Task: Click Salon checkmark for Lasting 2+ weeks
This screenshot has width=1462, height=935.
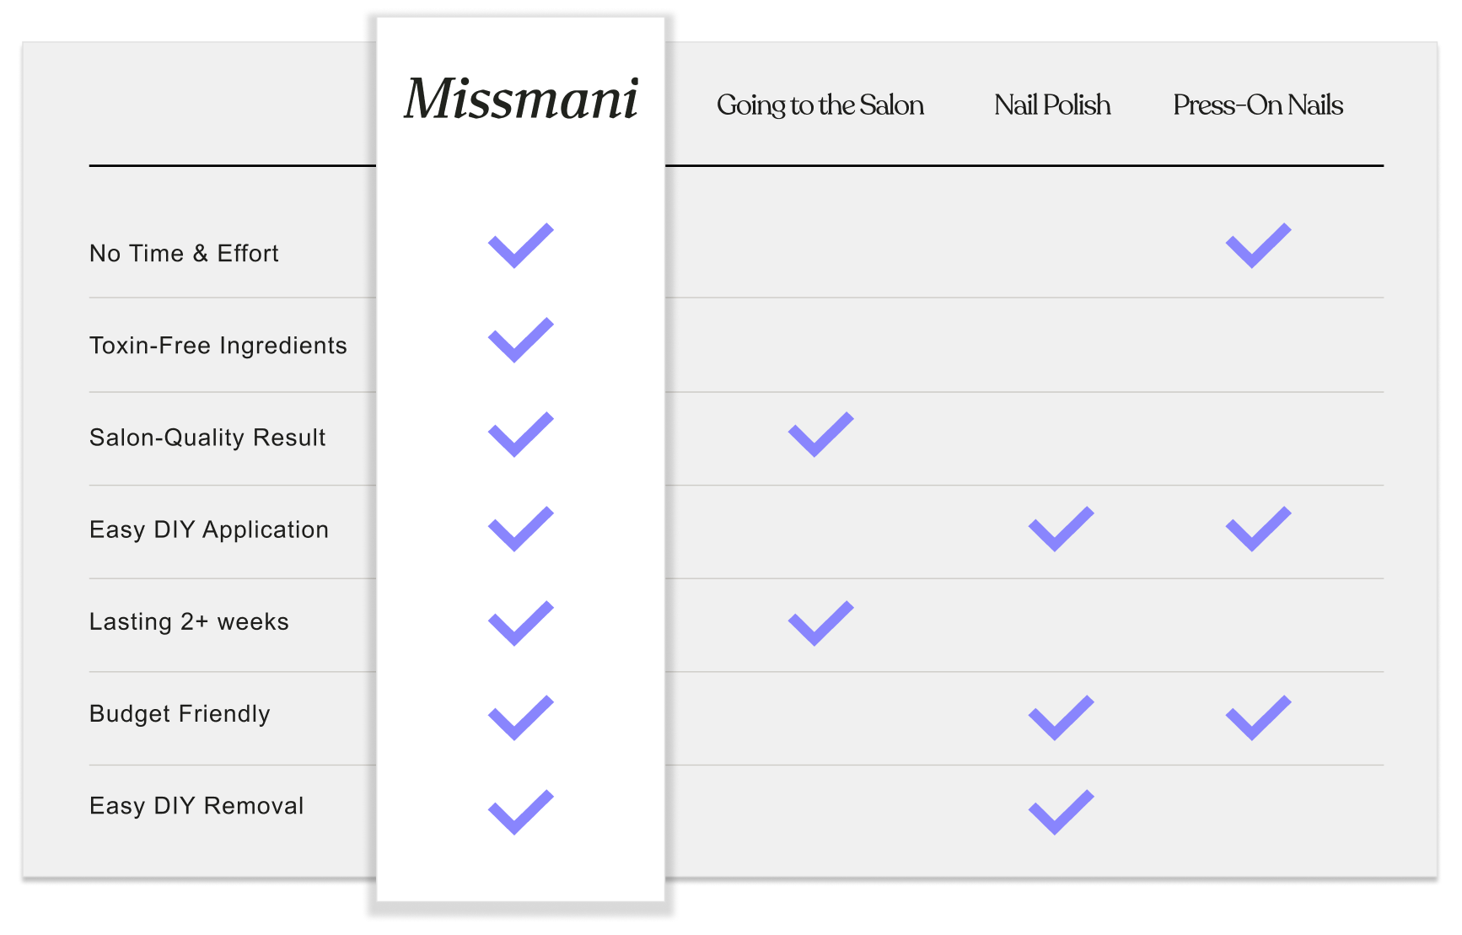Action: coord(820,624)
